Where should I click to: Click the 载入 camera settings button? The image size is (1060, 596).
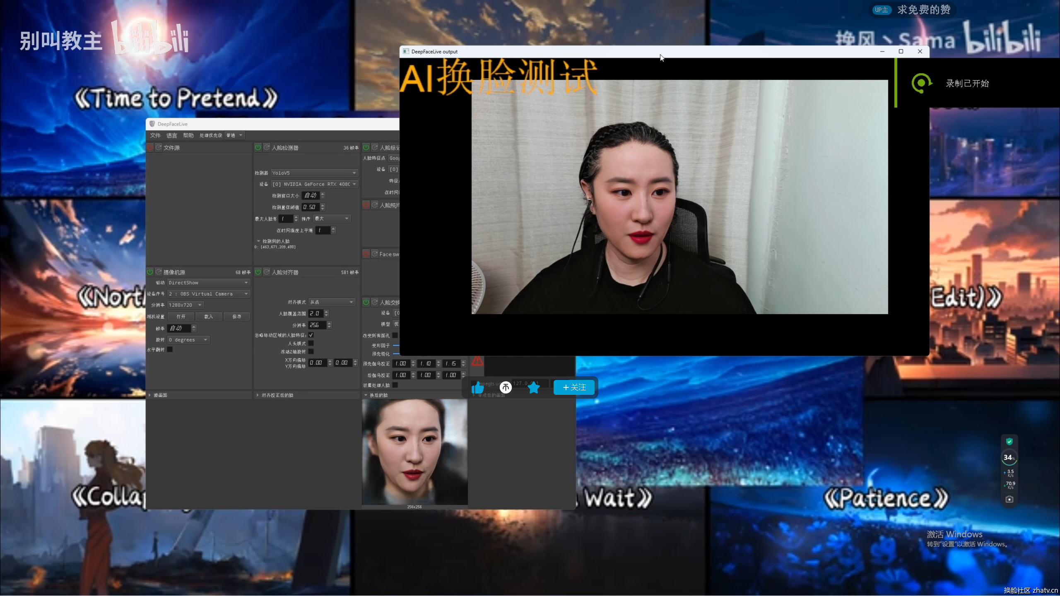[x=209, y=317]
